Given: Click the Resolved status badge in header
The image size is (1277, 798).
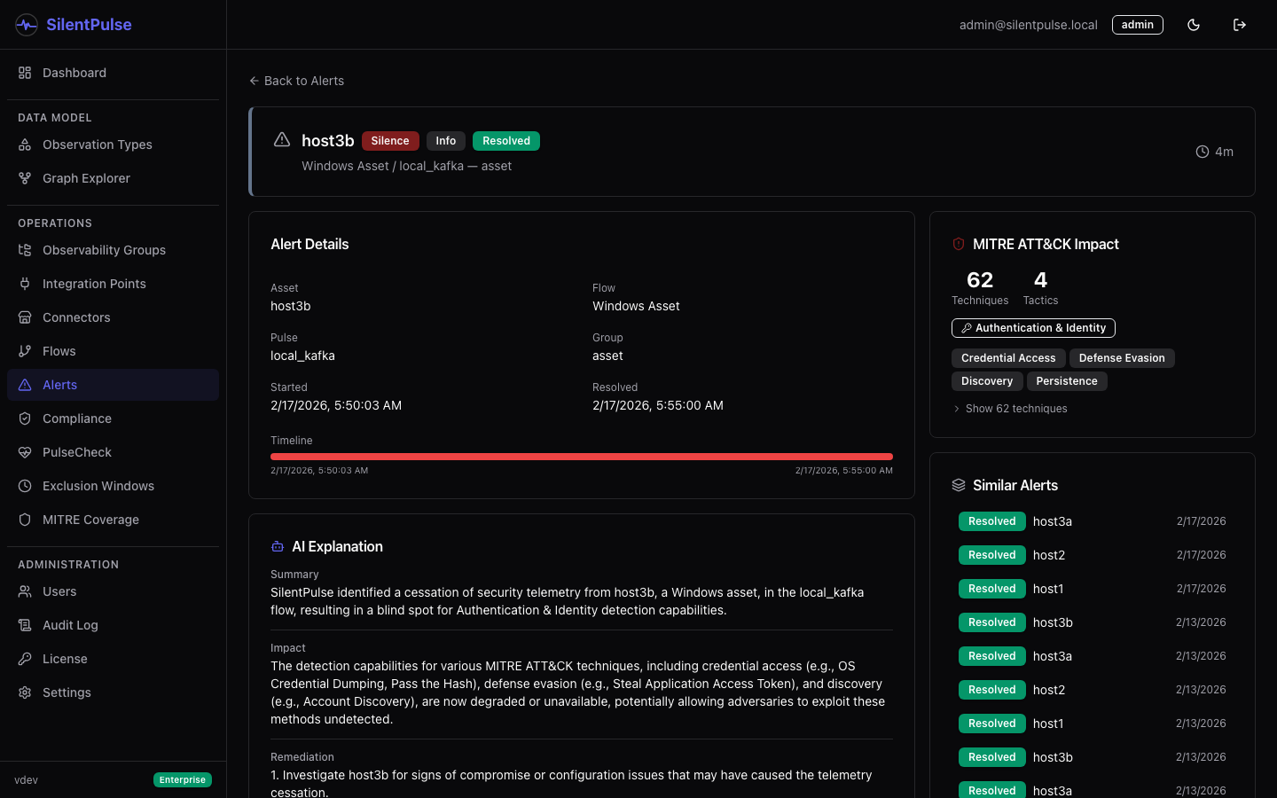Looking at the screenshot, I should [x=506, y=141].
